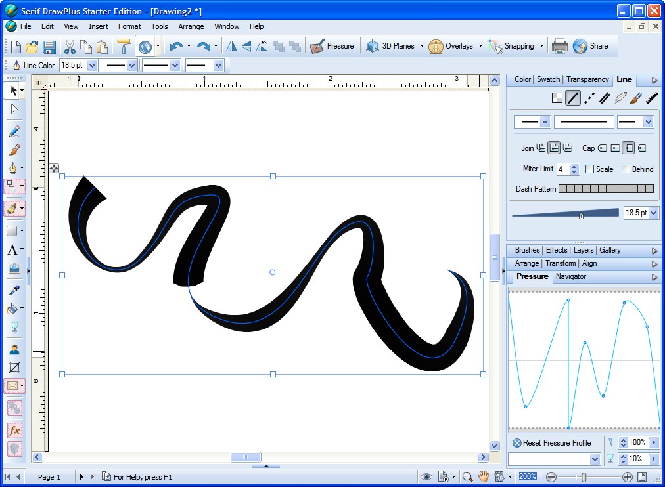Click the Share button
This screenshot has height=487, width=665.
coord(590,46)
